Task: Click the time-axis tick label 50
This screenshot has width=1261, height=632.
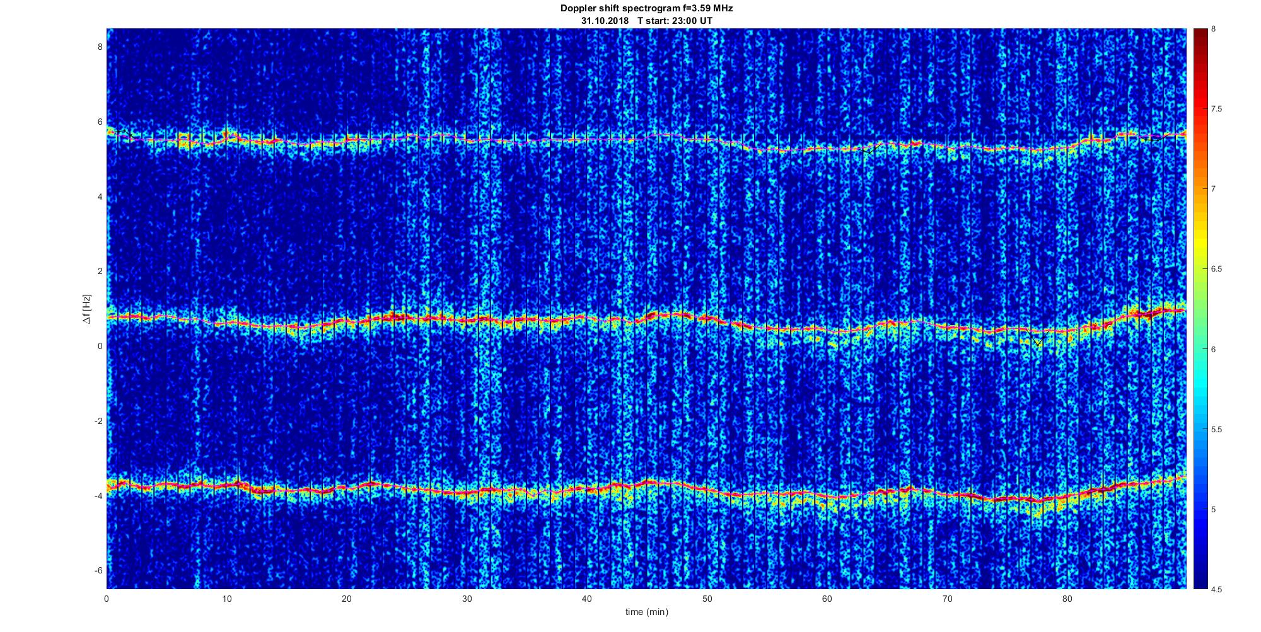Action: tap(707, 599)
